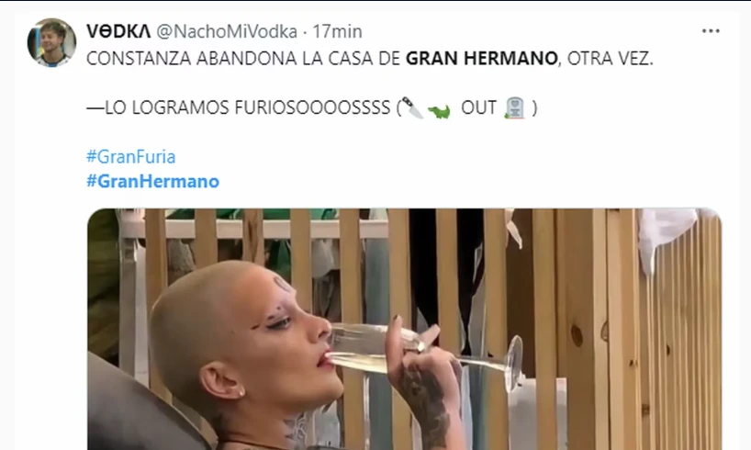Click the tattooed hand in the photo
751x450 pixels.
[x=424, y=383]
